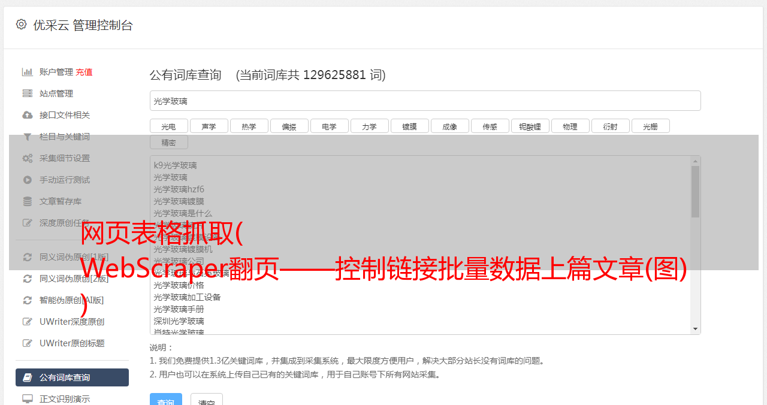Image resolution: width=767 pixels, height=405 pixels.
Task: Select the 热学 tag button
Action: (x=249, y=126)
